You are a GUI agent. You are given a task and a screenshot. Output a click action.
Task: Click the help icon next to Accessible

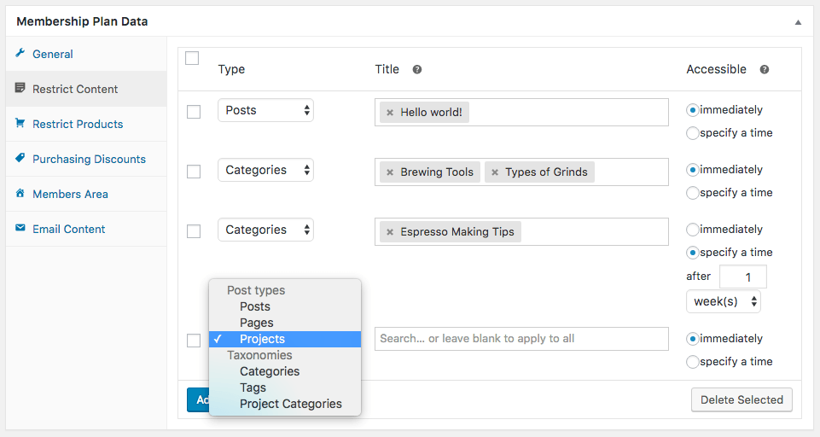pyautogui.click(x=764, y=70)
